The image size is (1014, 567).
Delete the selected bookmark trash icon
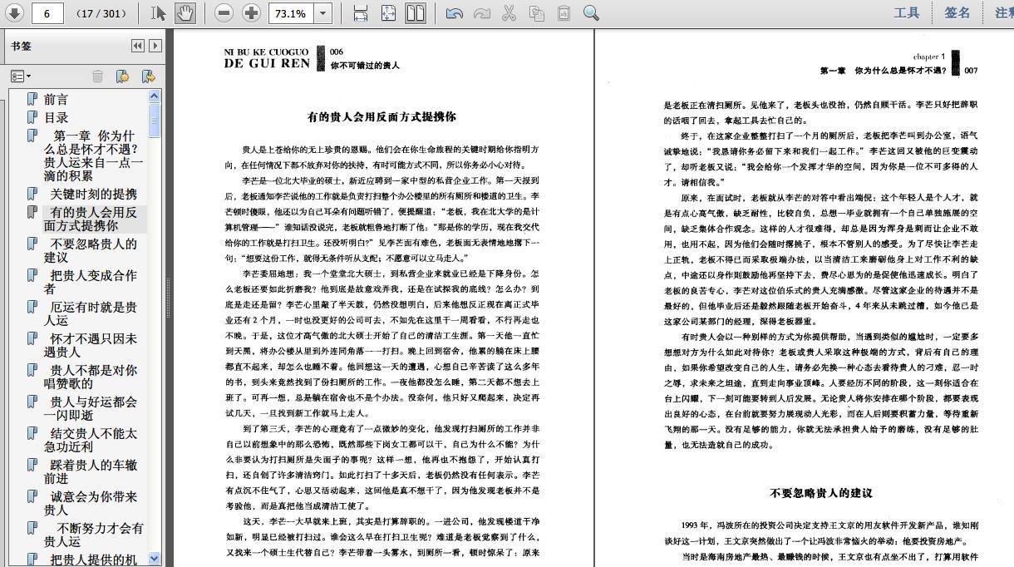point(97,76)
